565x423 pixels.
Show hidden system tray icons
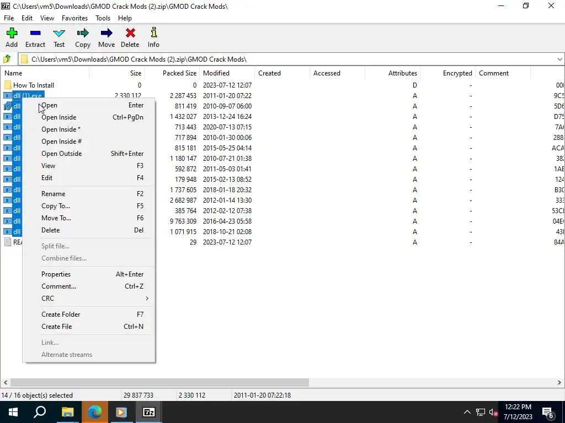click(467, 412)
